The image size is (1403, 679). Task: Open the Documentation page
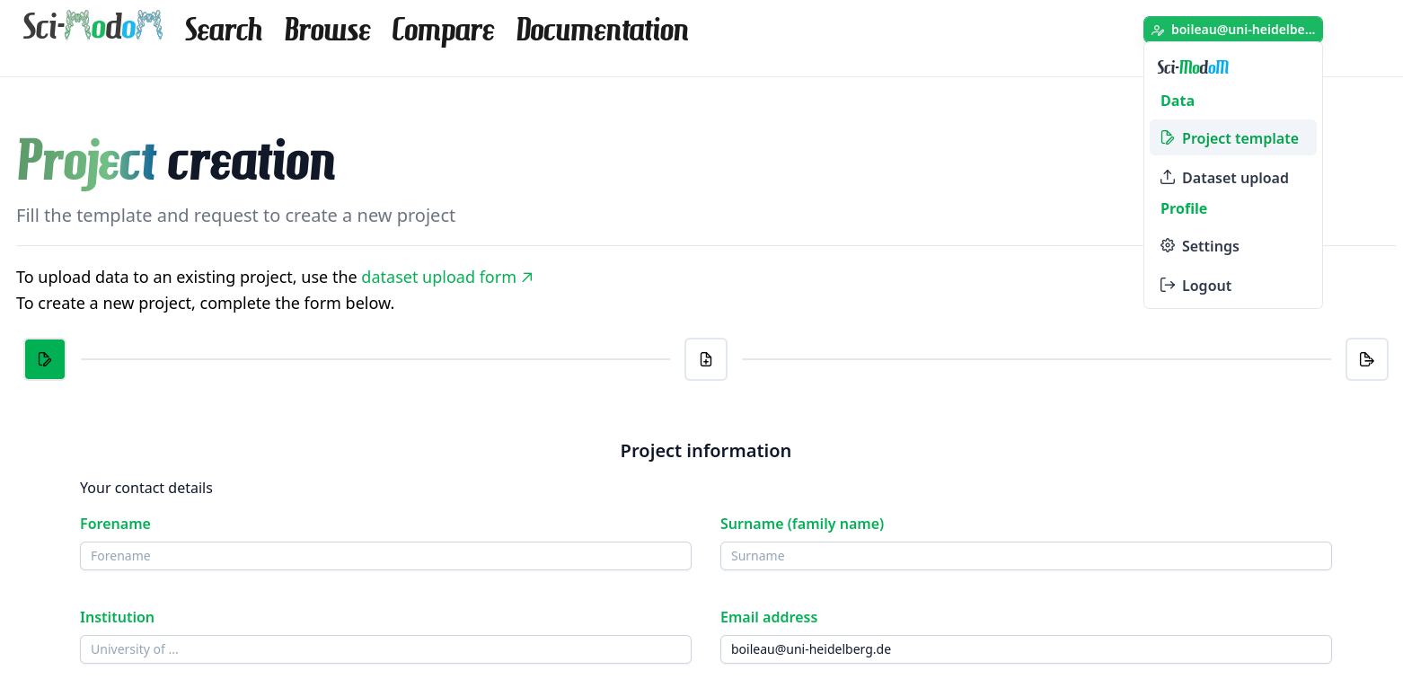602,30
